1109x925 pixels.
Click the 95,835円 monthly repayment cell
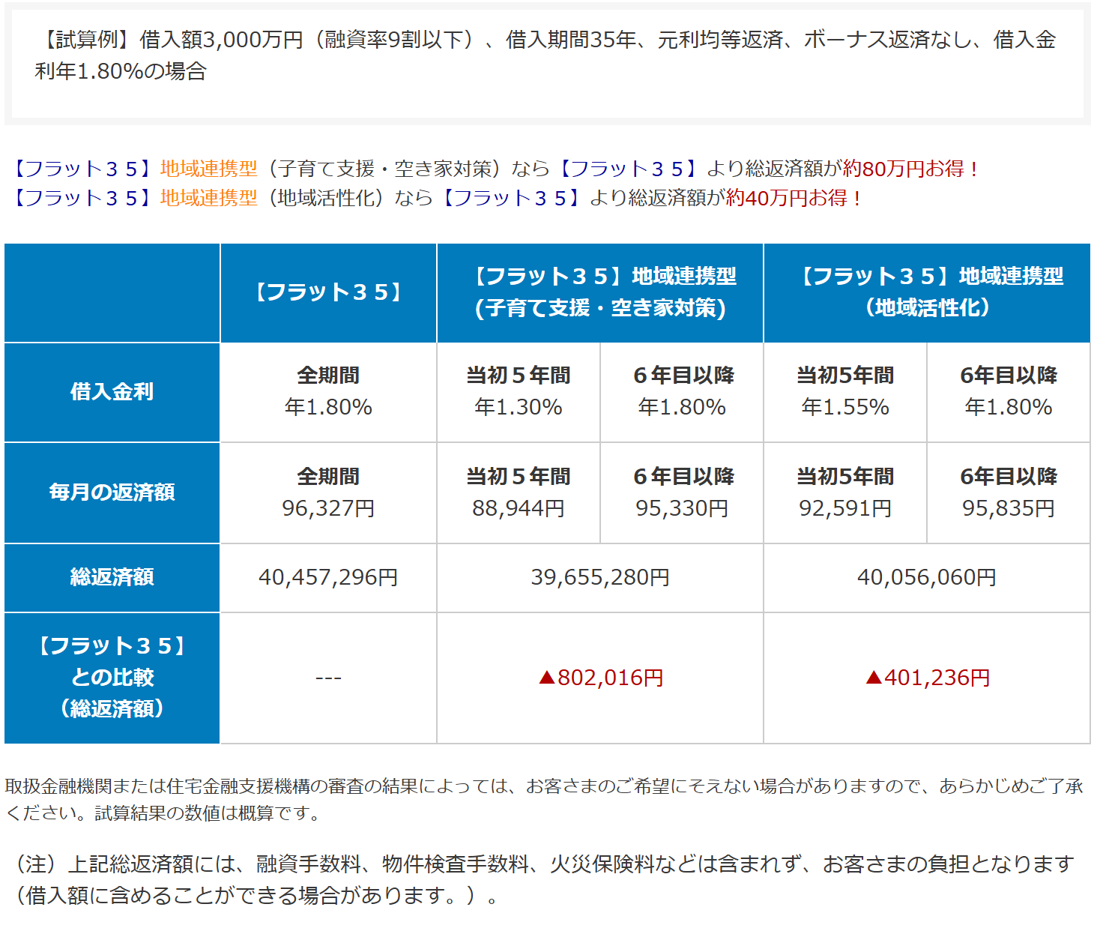[1009, 492]
